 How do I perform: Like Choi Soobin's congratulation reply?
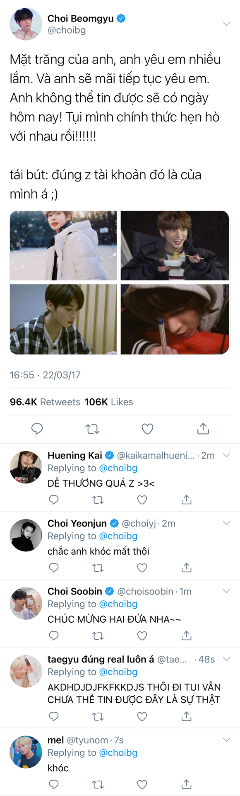142,636
